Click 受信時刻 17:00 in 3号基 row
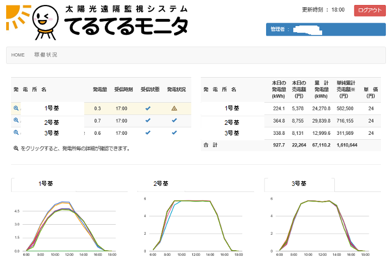The height and width of the screenshot is (263, 392). [121, 133]
